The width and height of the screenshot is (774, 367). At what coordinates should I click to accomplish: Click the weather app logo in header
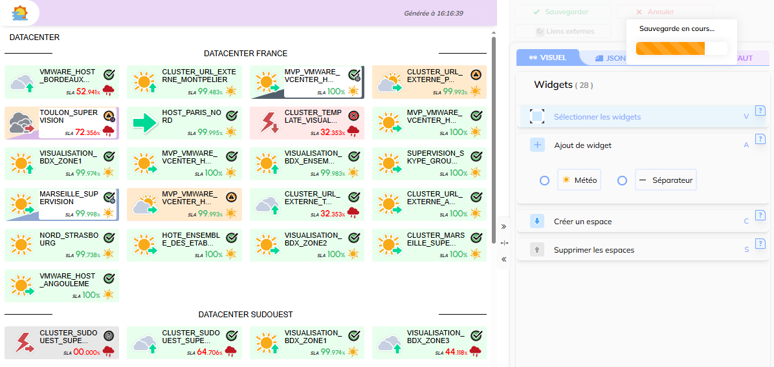pyautogui.click(x=21, y=12)
